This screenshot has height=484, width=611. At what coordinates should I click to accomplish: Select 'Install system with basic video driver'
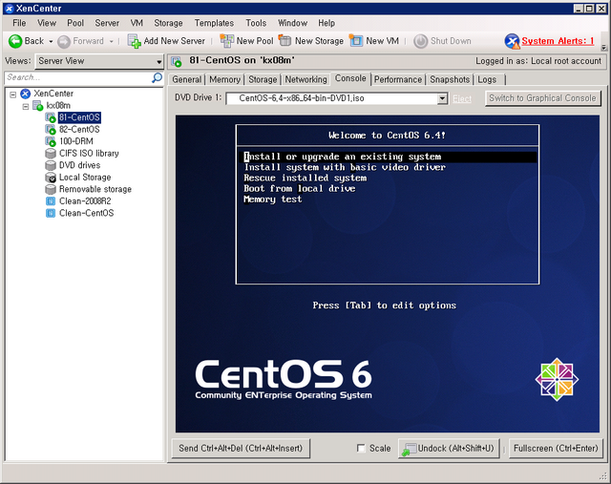[345, 168]
